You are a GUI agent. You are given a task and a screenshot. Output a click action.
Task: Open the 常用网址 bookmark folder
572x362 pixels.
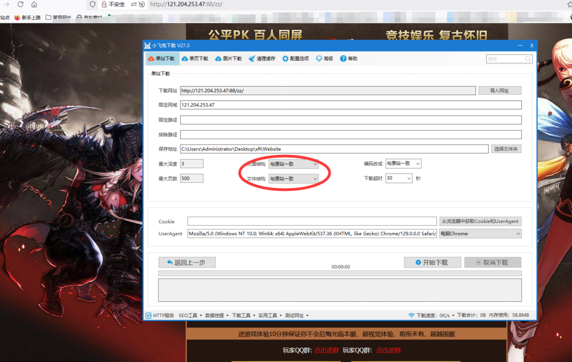tap(58, 17)
